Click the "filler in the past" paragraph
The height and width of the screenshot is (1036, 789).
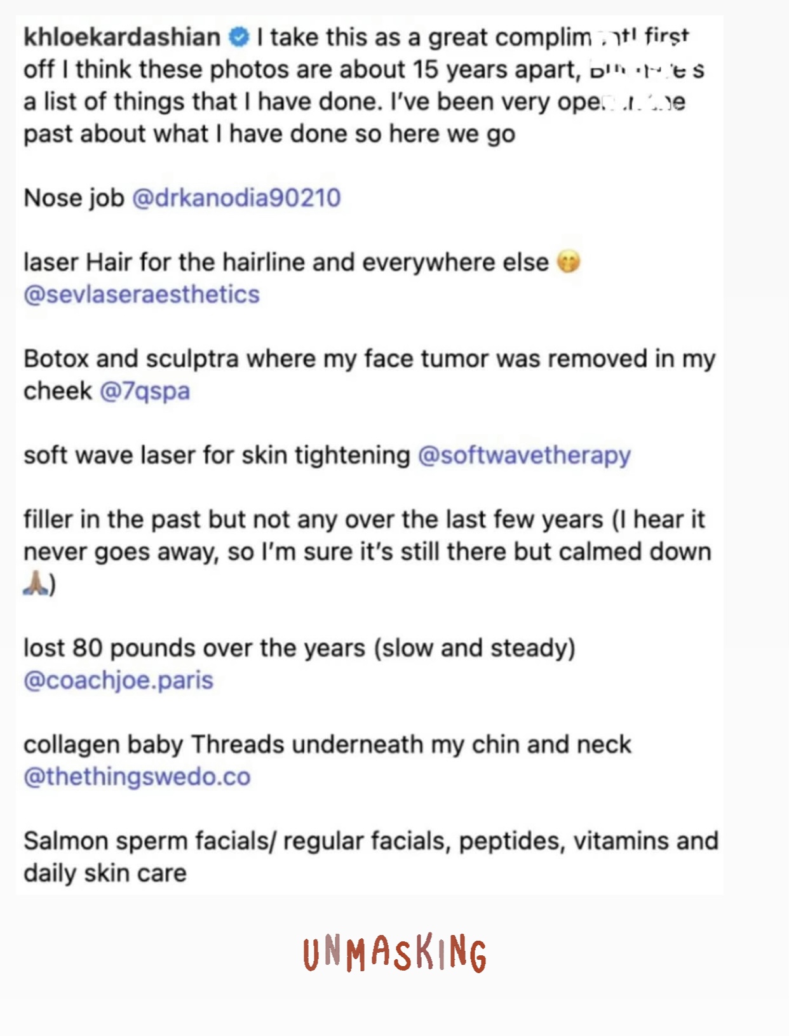pyautogui.click(x=367, y=551)
